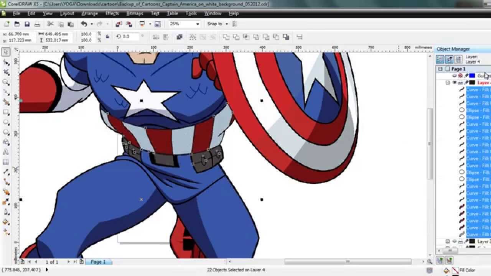Select the Interactive Fill tool
Screen dimensions: 491x276
click(x=6, y=232)
